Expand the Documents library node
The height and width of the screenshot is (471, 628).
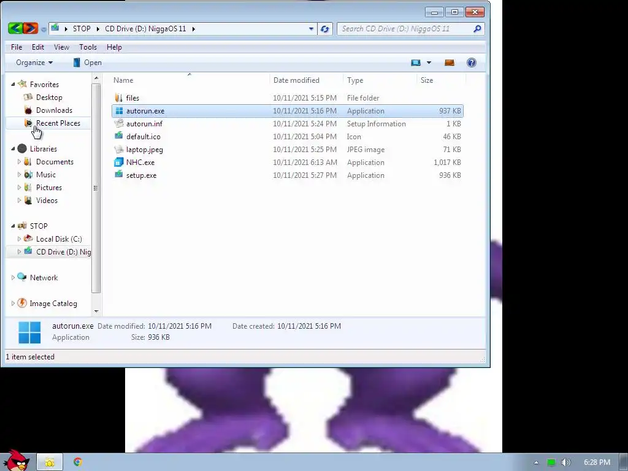19,162
